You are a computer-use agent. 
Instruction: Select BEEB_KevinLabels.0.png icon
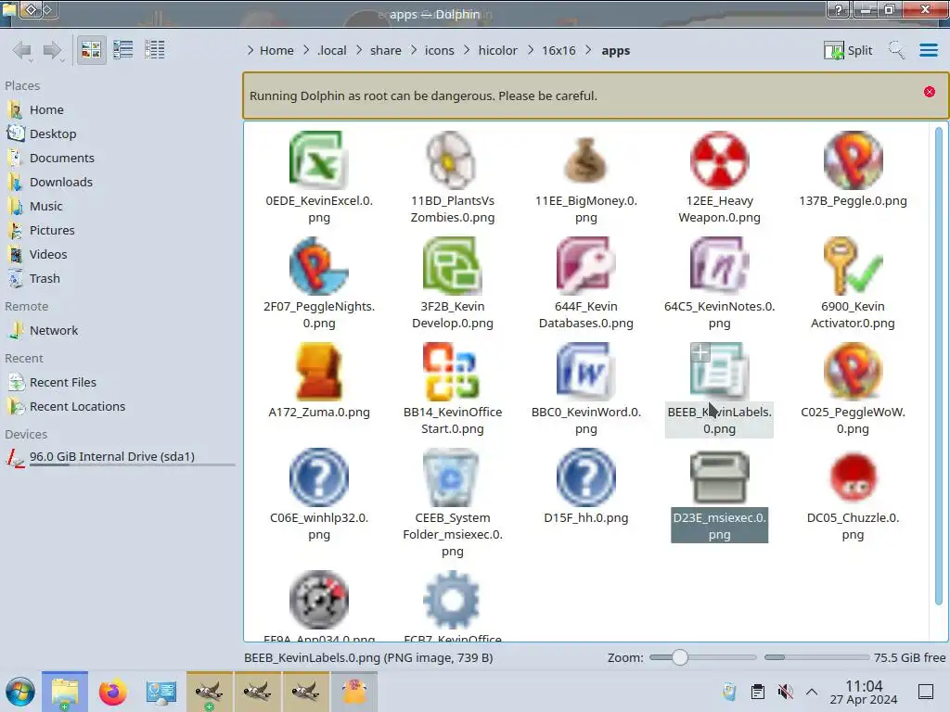coord(719,371)
